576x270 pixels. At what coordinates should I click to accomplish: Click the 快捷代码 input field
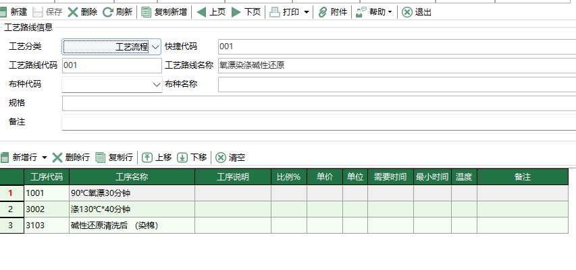[397, 46]
